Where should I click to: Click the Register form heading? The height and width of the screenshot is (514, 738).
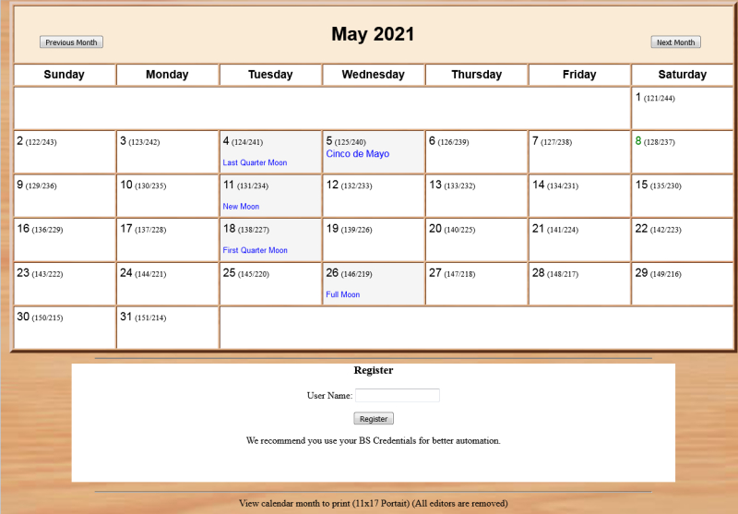click(x=374, y=370)
